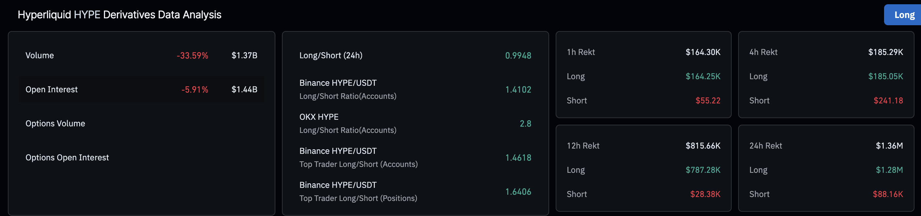Click the highlighted Open Interest row
The image size is (921, 216).
(141, 89)
